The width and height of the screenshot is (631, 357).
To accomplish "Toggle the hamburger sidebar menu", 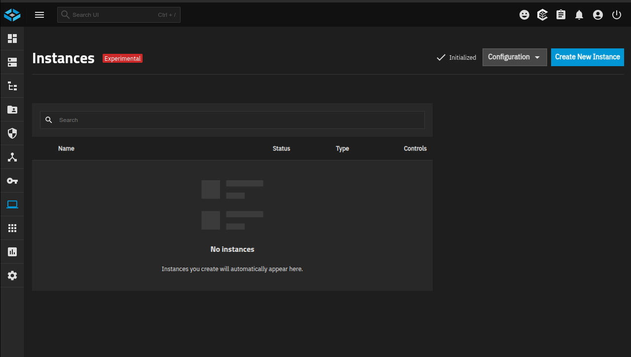I will 39,15.
